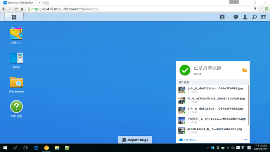The height and width of the screenshot is (152, 270).
Task: Switch input language via 英 indicator
Action: click(243, 148)
